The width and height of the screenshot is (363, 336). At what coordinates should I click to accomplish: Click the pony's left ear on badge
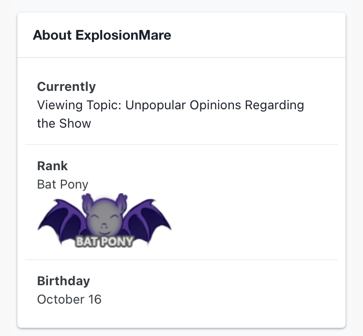pyautogui.click(x=87, y=203)
